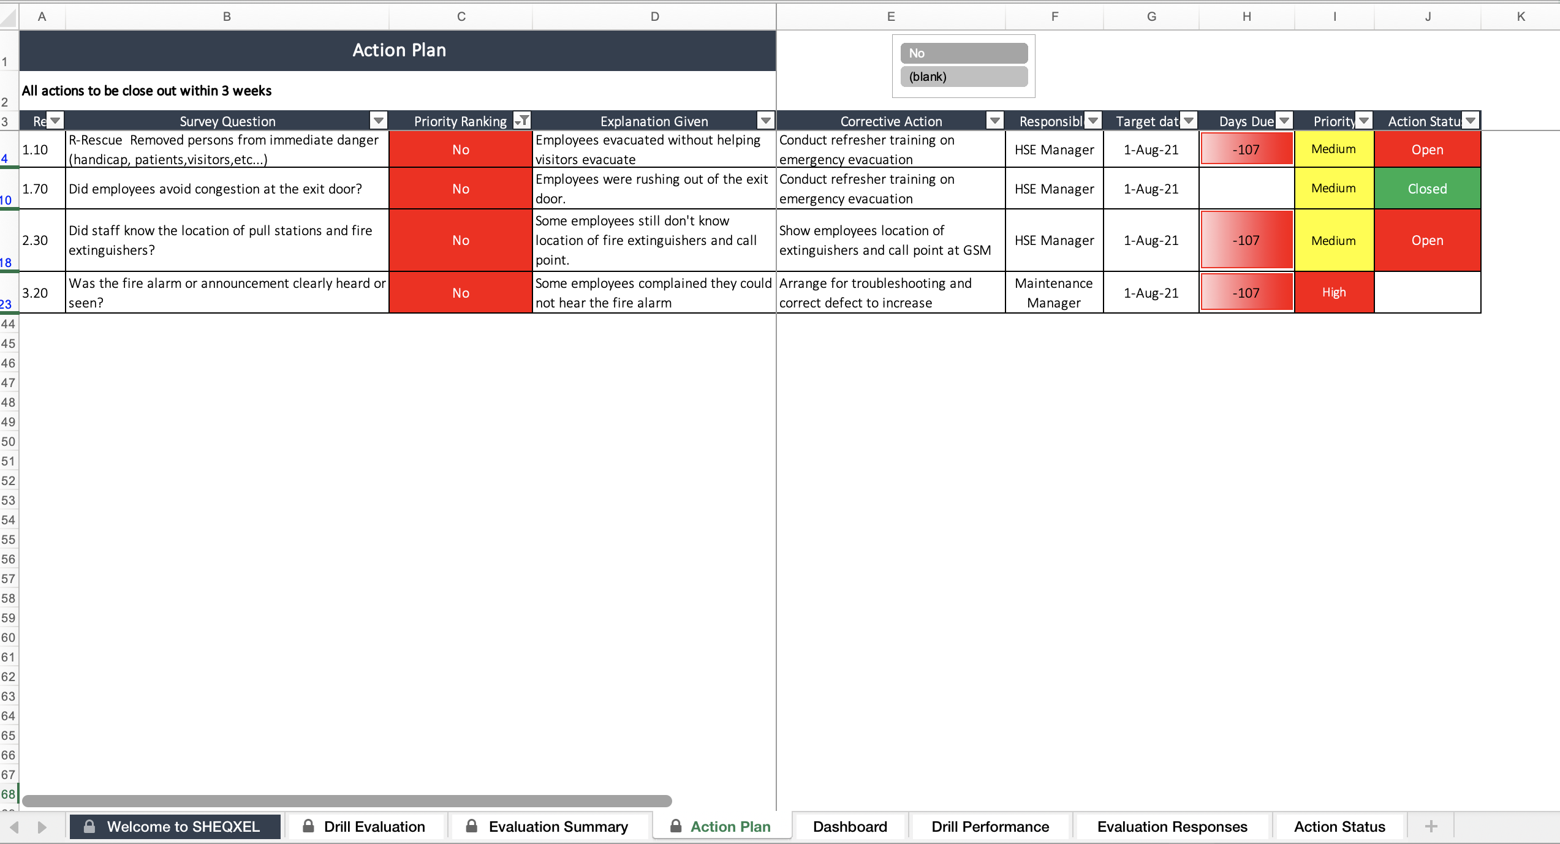Open the Days Due filter dropdown
Screen dimensions: 1560x844
point(1284,121)
